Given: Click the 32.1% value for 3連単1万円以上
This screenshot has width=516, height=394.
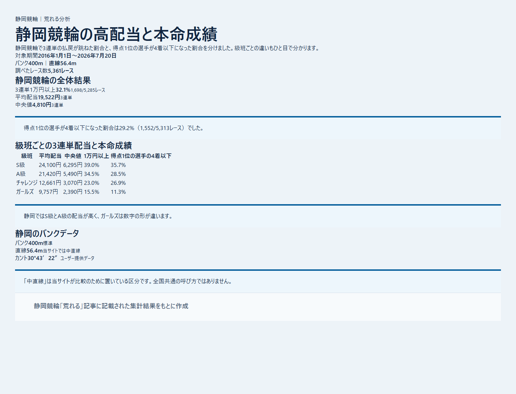Looking at the screenshot, I should point(63,90).
